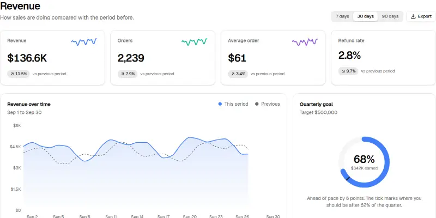Open the purple Average order sparkline

pyautogui.click(x=305, y=42)
